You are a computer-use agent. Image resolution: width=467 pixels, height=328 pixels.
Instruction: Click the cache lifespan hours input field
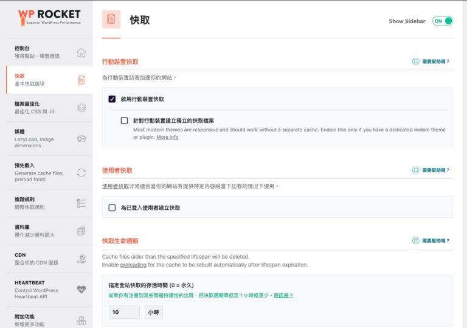[x=124, y=312]
